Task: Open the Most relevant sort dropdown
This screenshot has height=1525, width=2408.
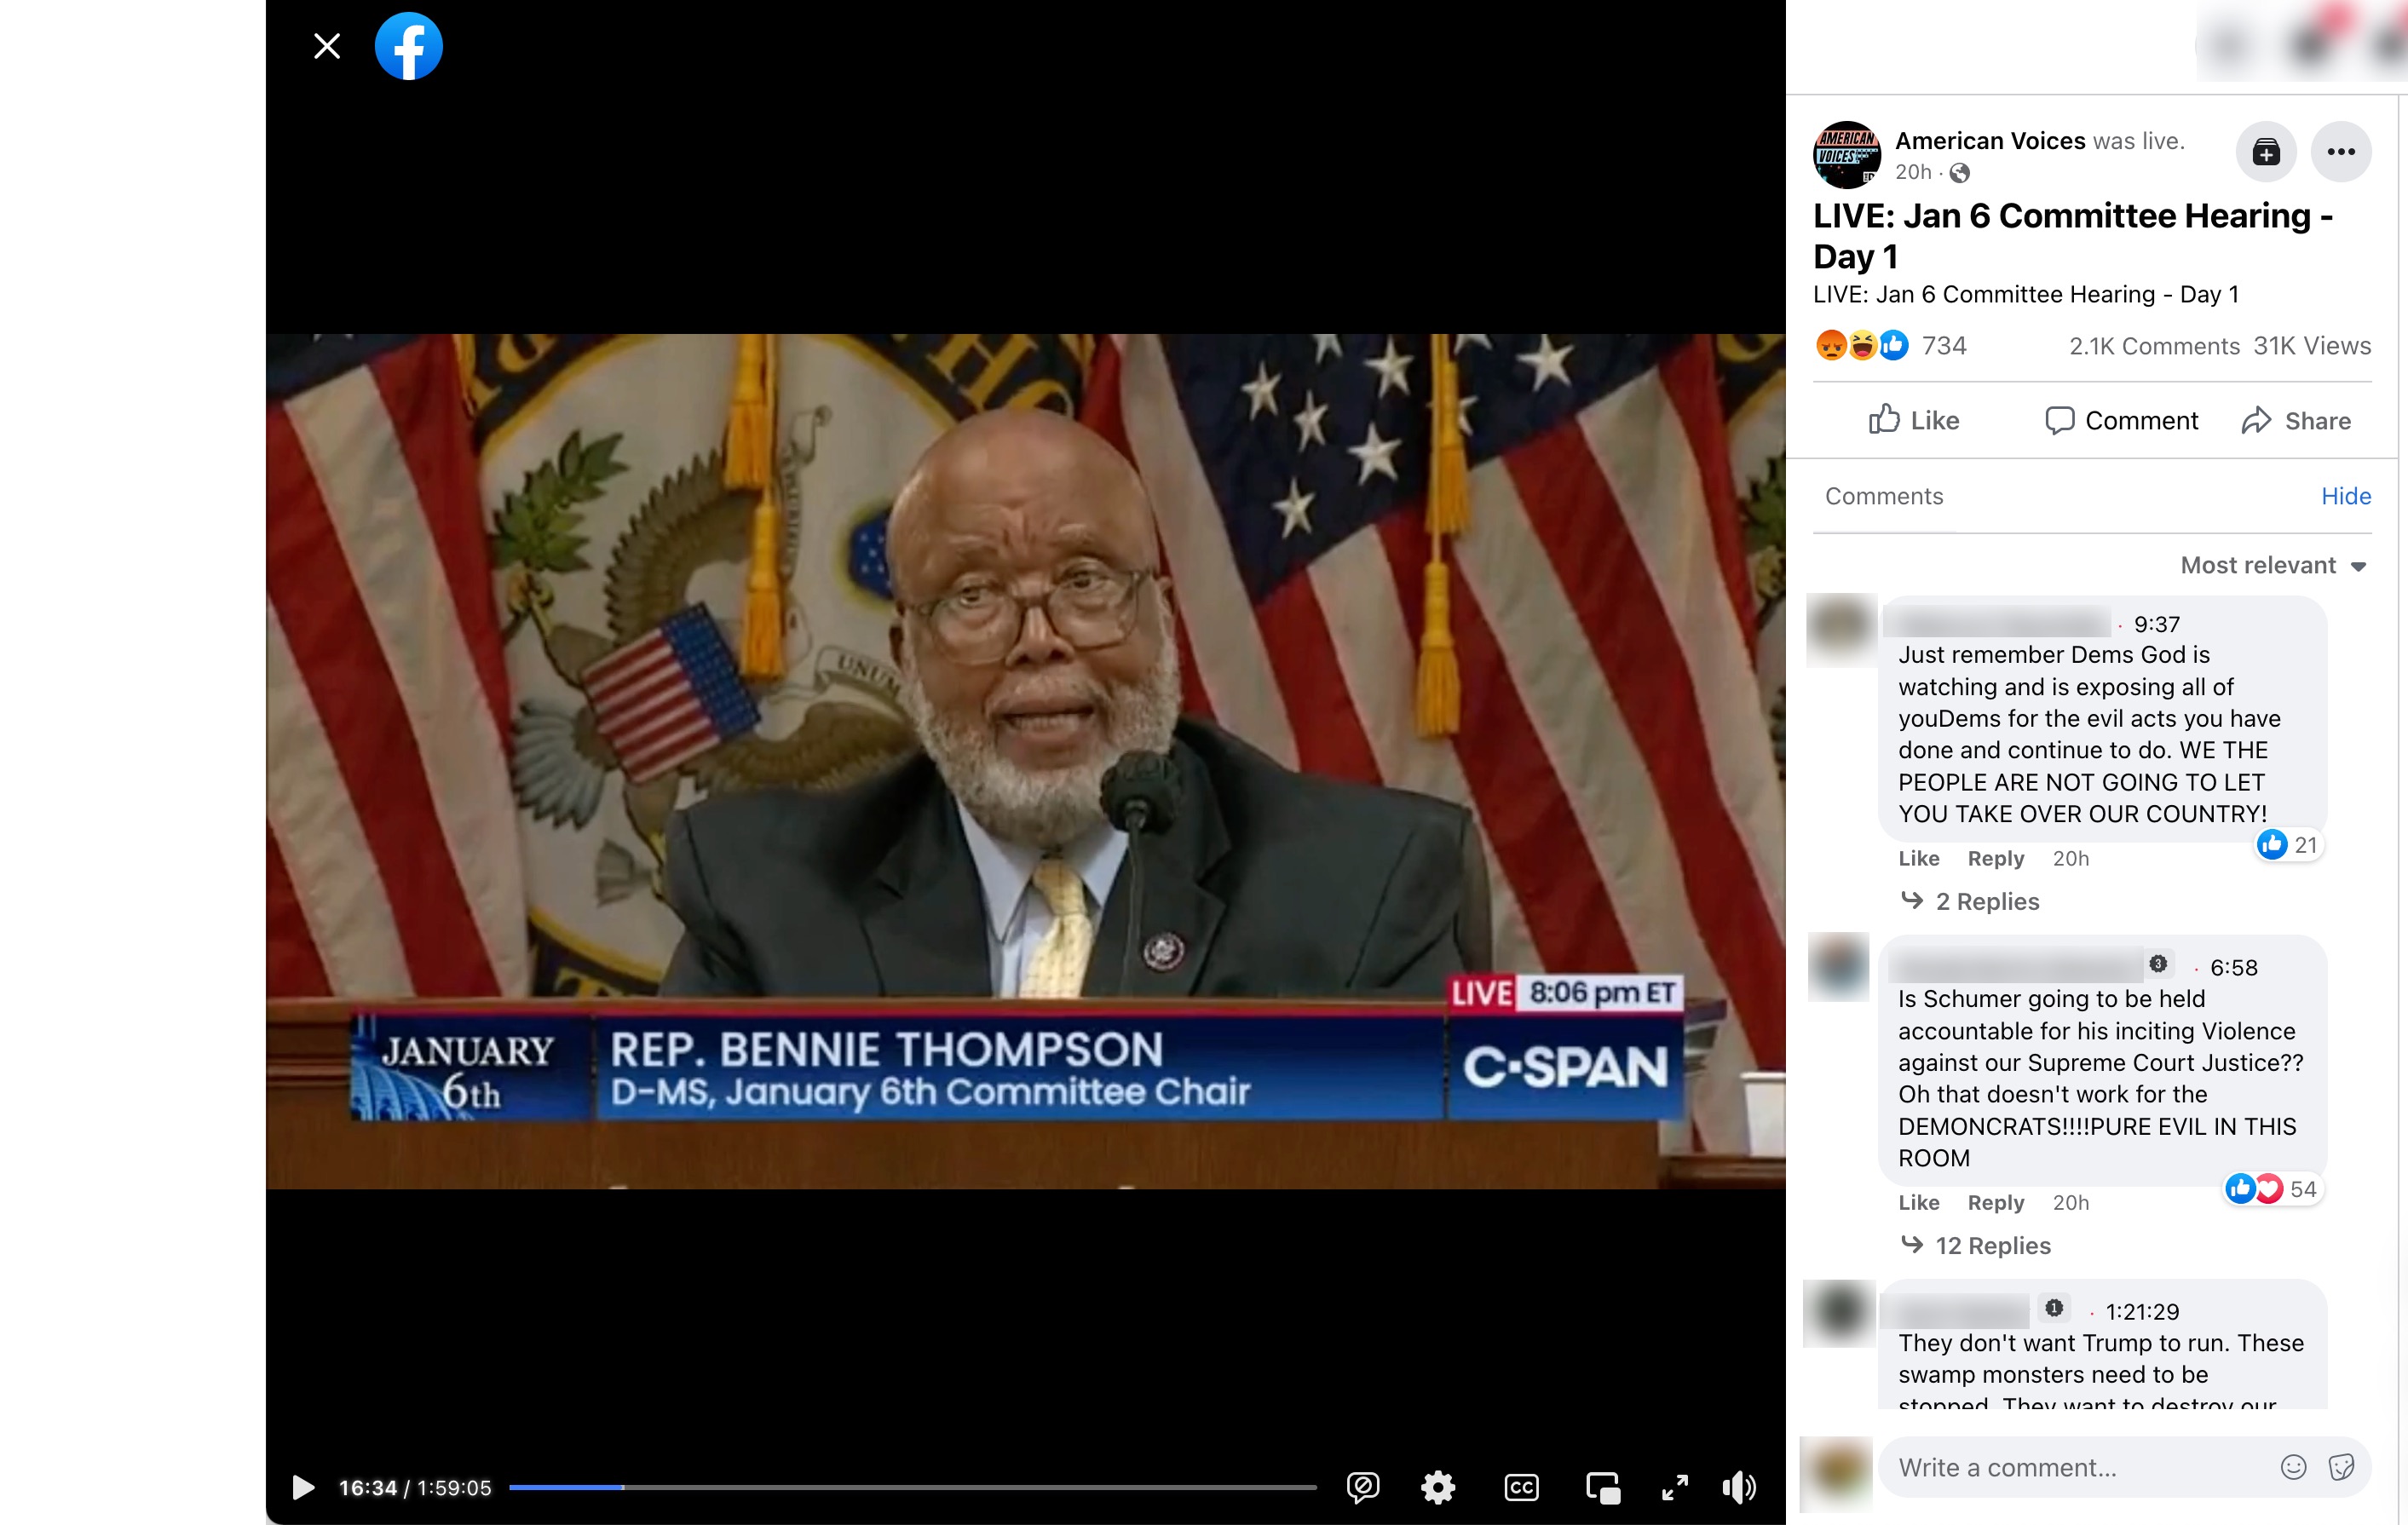Action: click(2273, 565)
